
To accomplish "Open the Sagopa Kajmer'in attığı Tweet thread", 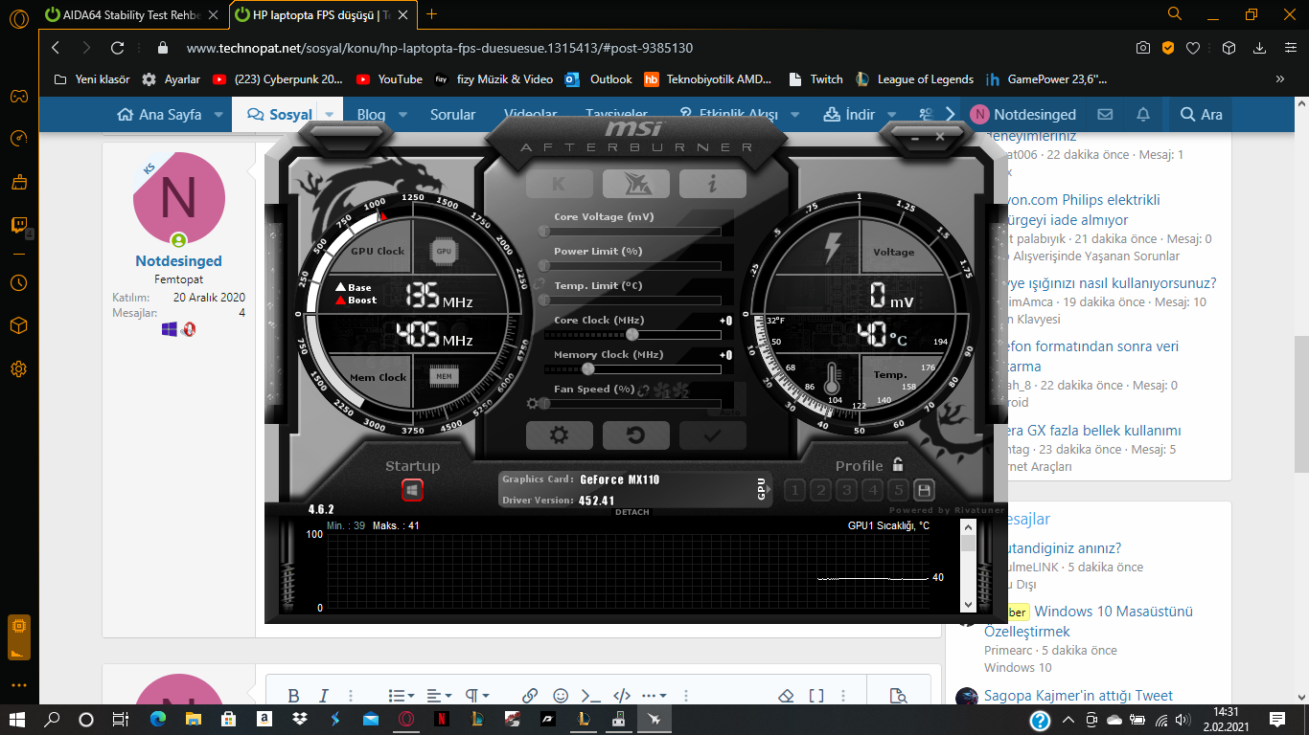I will click(x=1078, y=696).
